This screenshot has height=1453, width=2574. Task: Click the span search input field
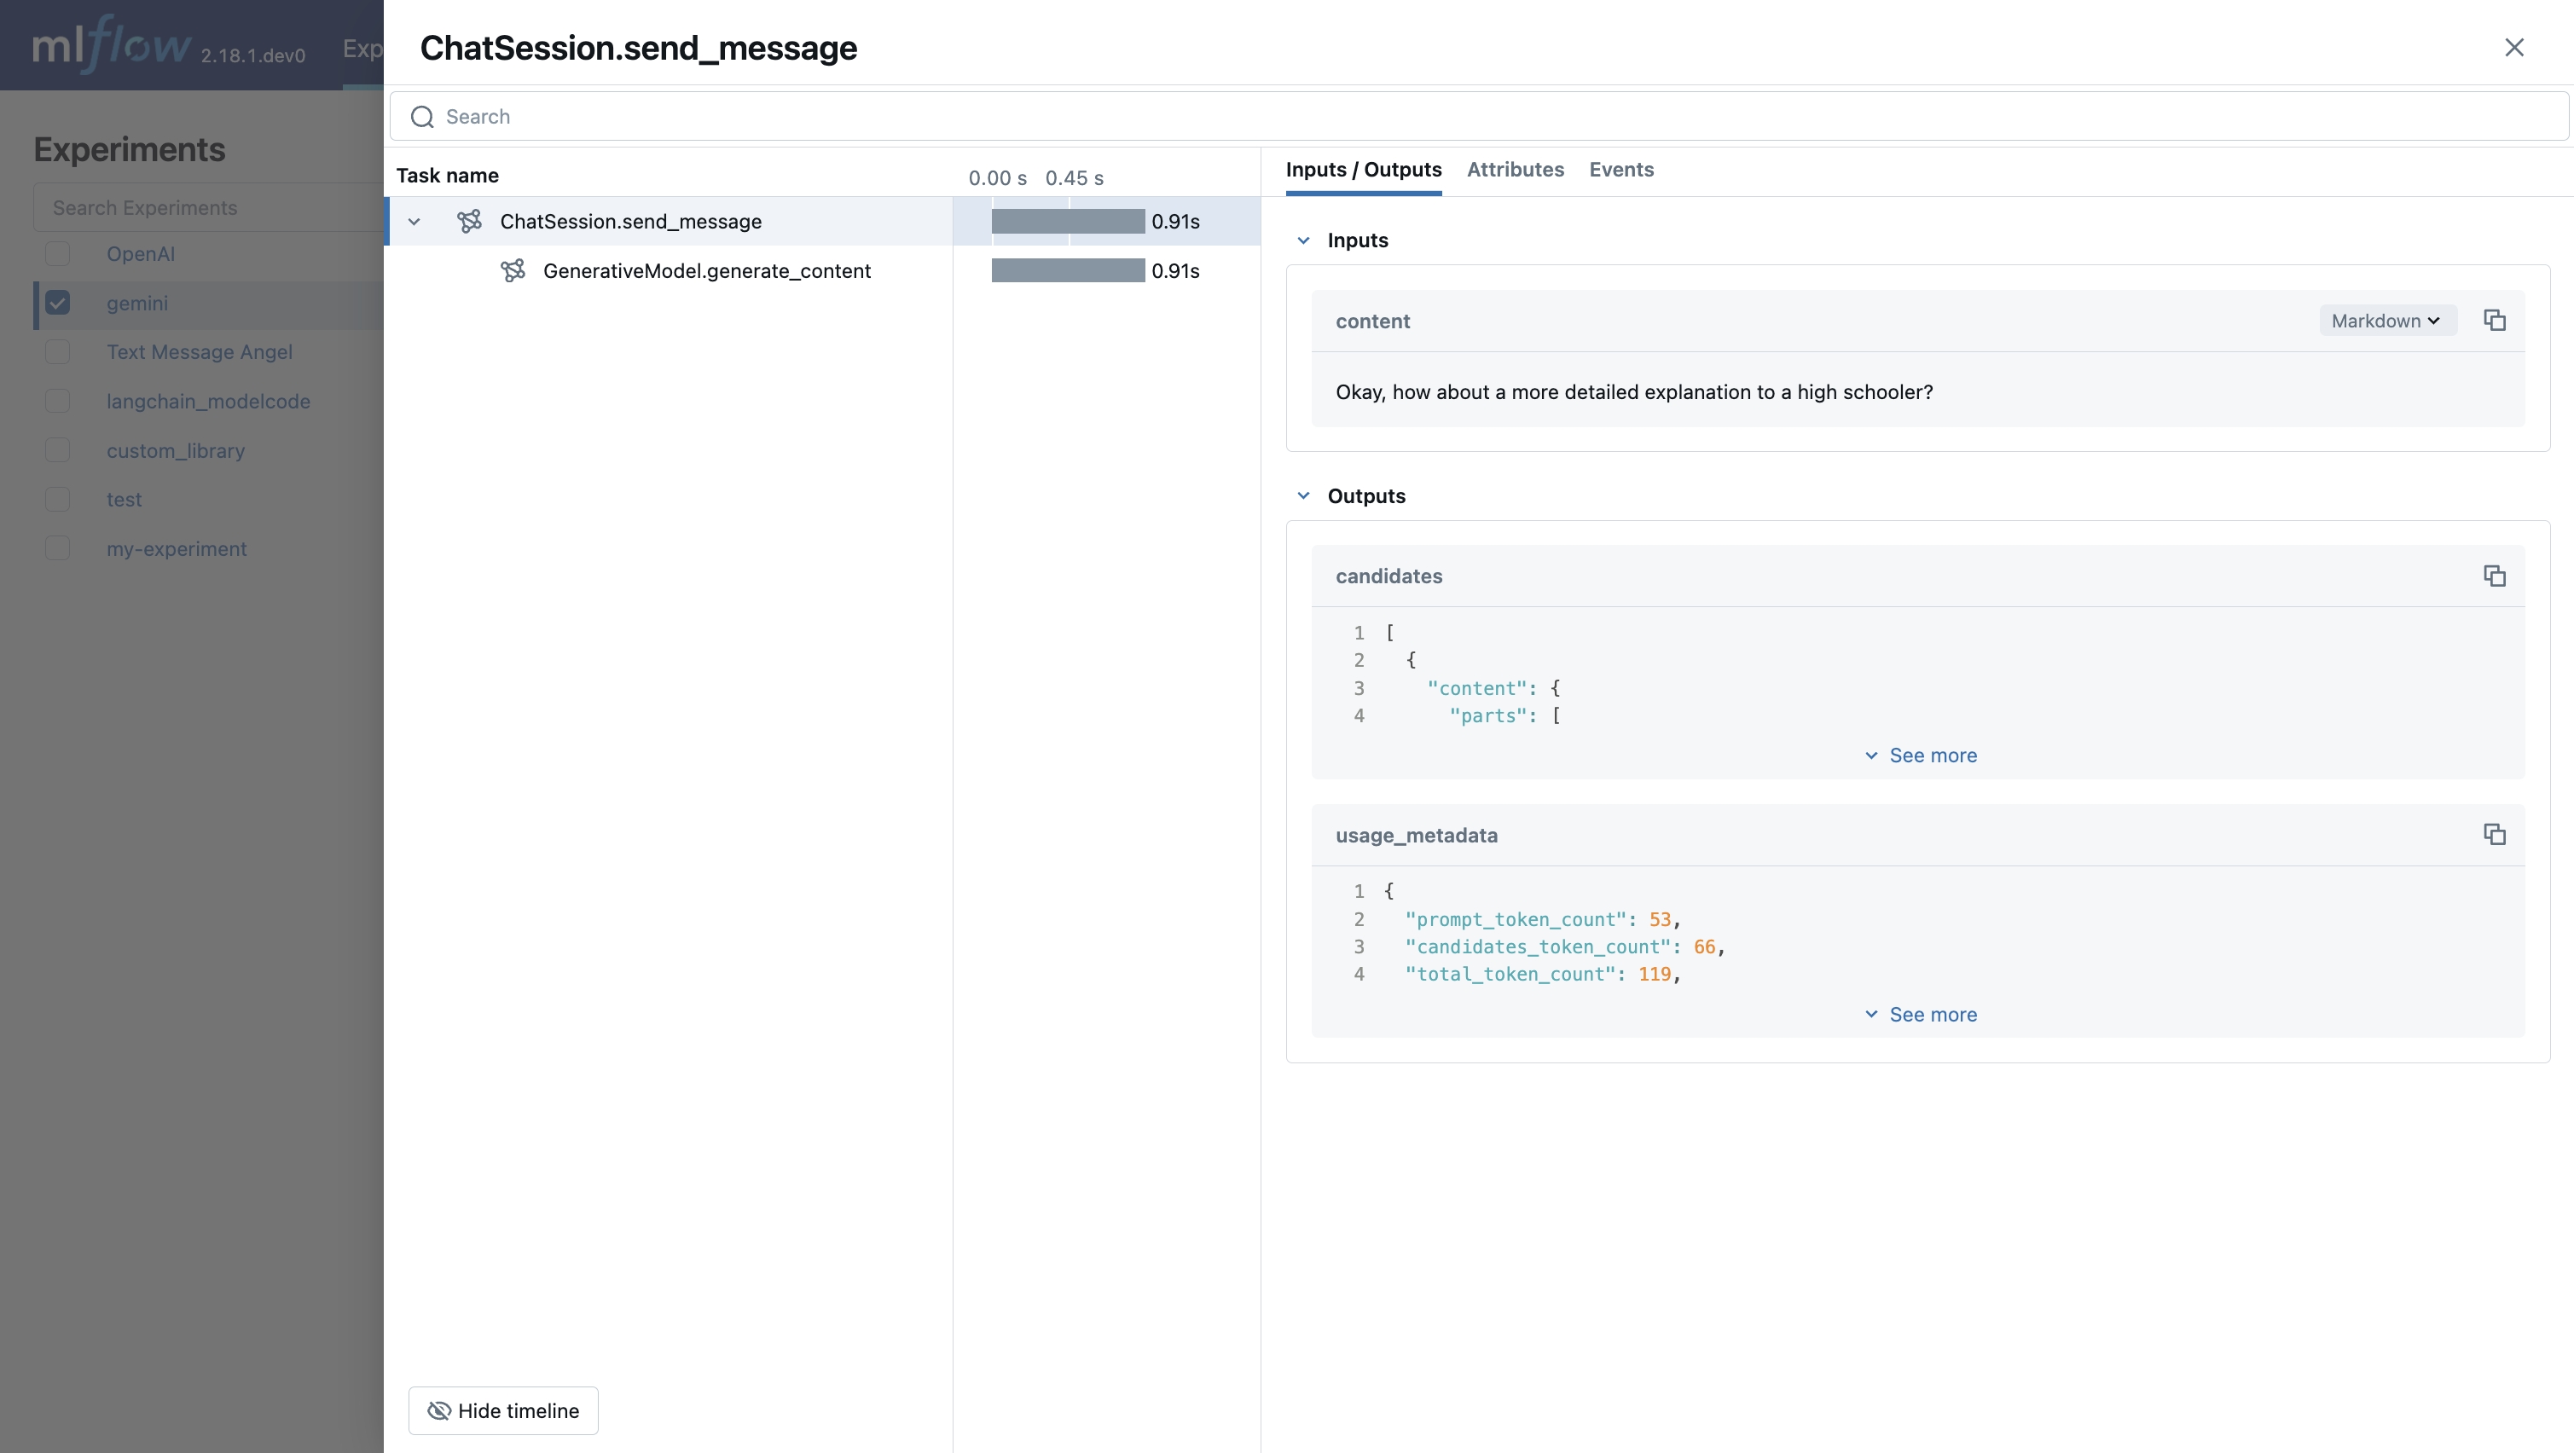pyautogui.click(x=1479, y=117)
